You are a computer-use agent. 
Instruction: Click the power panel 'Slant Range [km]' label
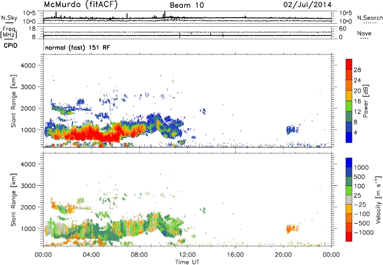point(13,101)
